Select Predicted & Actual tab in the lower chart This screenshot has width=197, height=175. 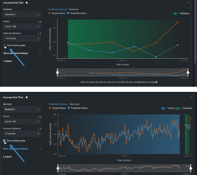tap(58, 104)
